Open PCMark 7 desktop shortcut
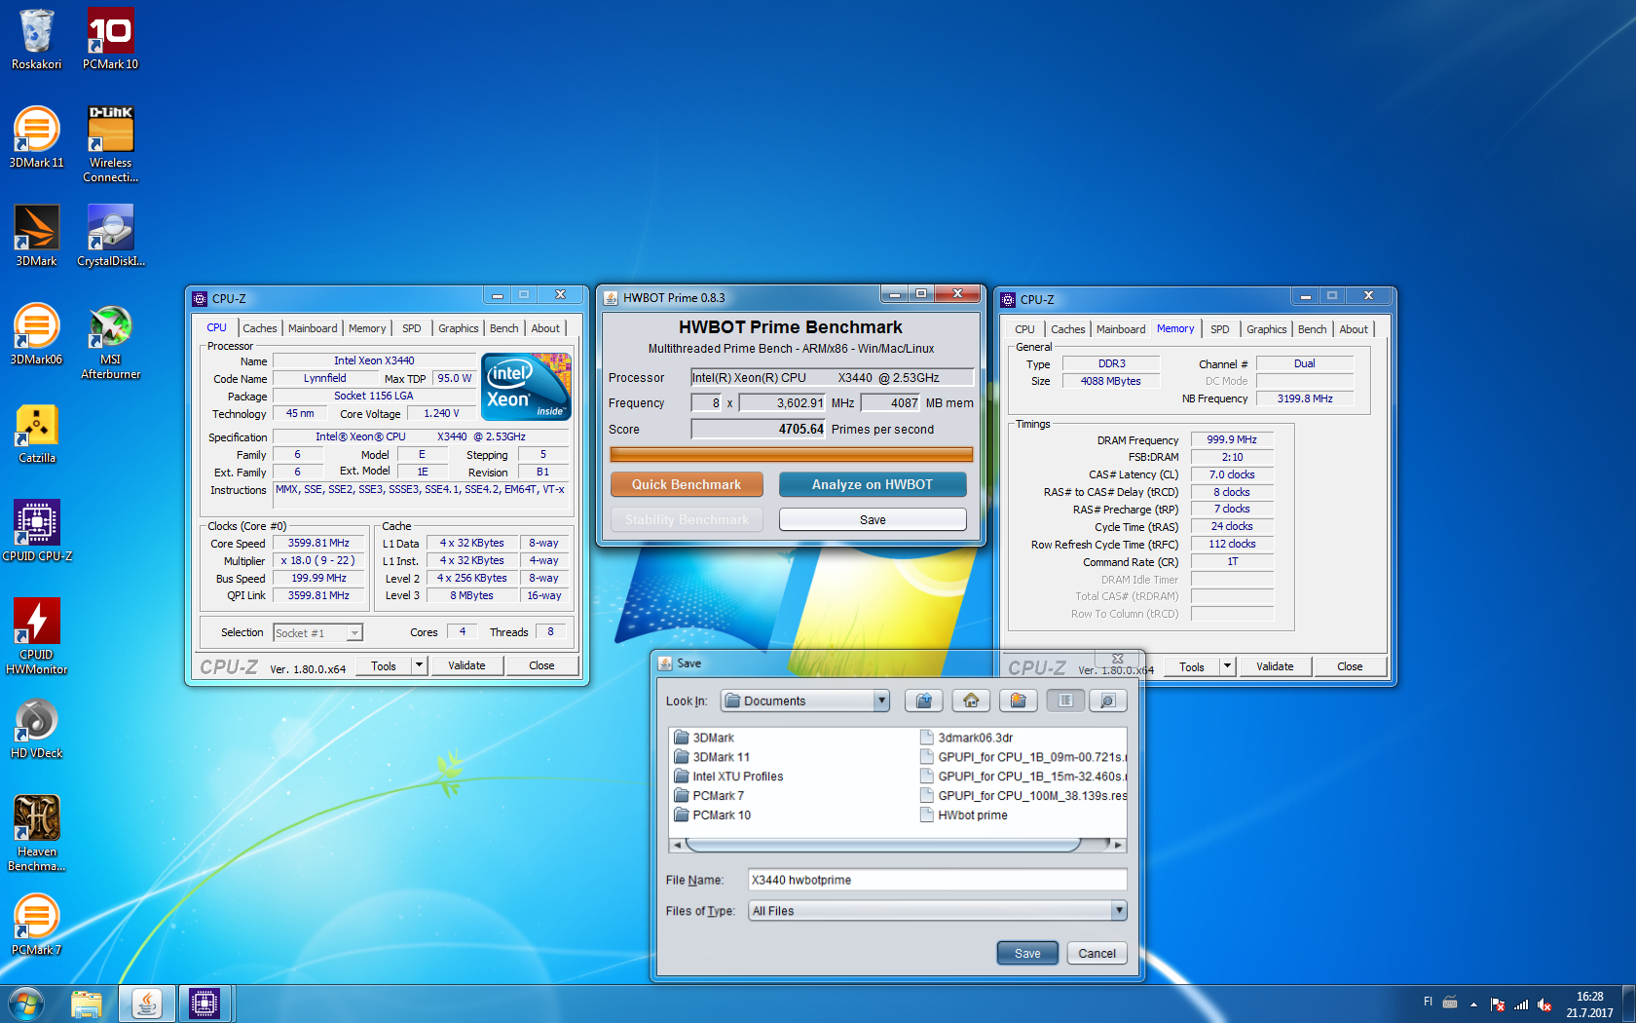This screenshot has width=1636, height=1023. [36, 925]
